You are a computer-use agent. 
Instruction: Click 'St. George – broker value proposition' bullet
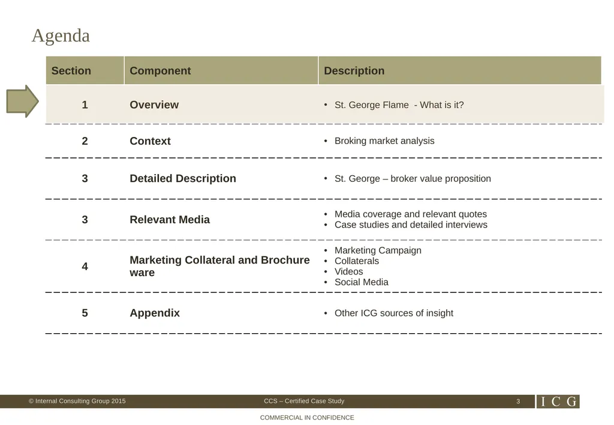click(x=413, y=179)
